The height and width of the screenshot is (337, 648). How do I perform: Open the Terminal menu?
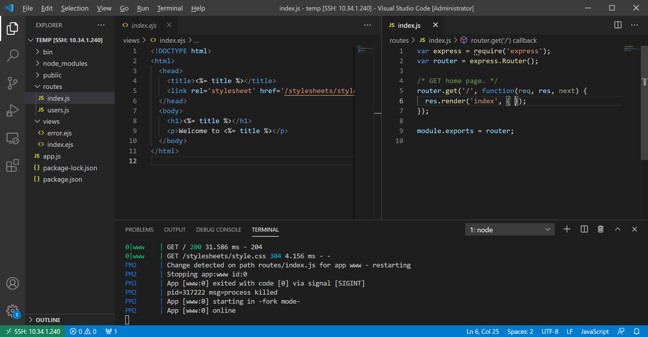(x=170, y=8)
